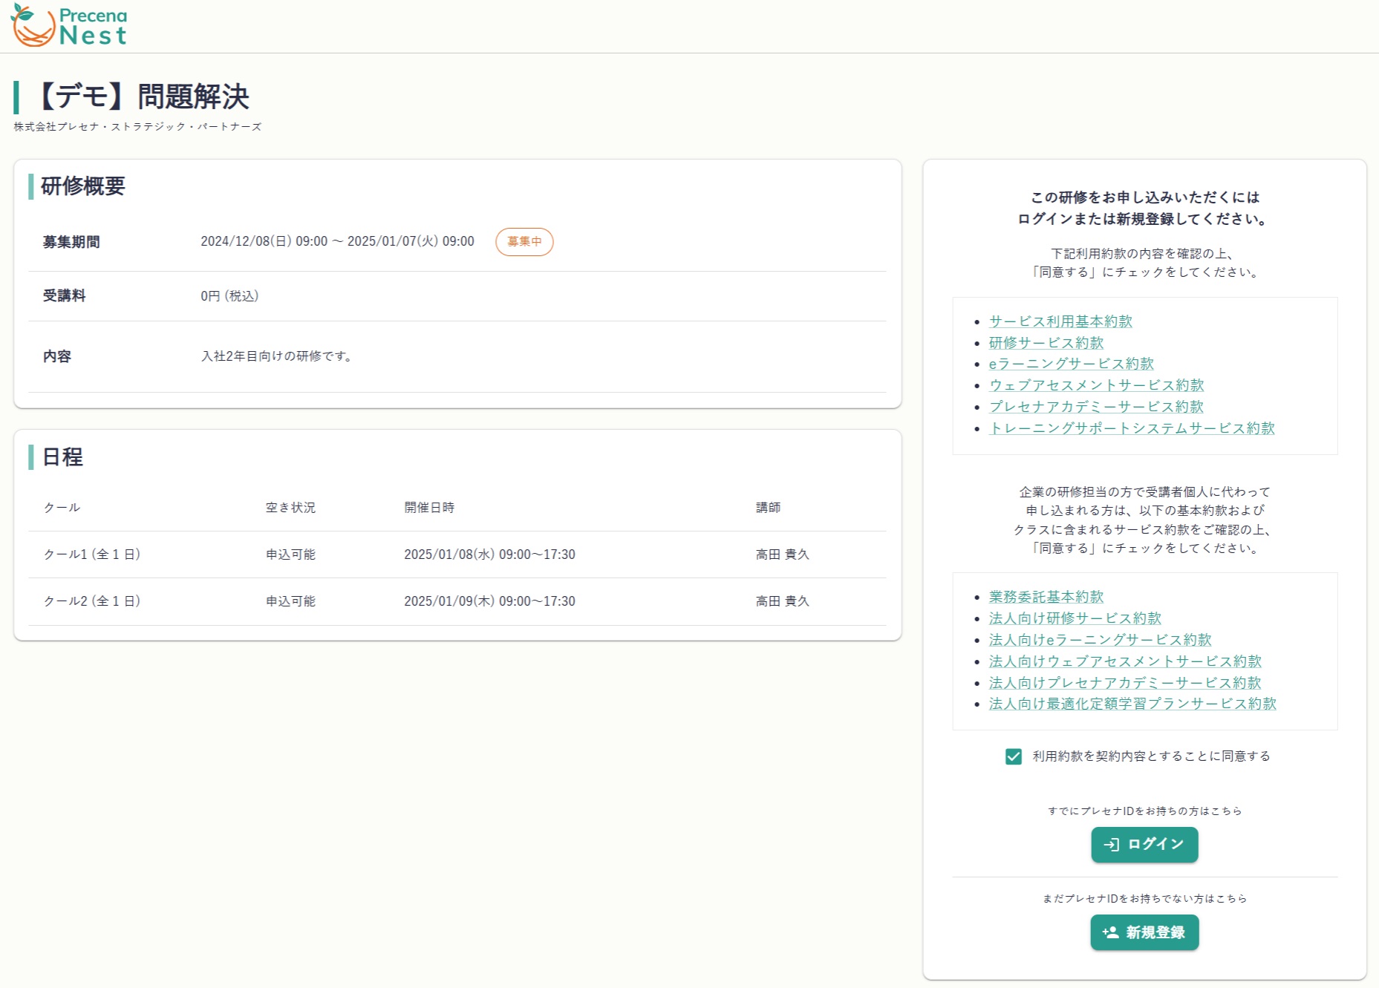Open 研修サービス約款 link
Viewport: 1379px width, 988px height.
1046,343
